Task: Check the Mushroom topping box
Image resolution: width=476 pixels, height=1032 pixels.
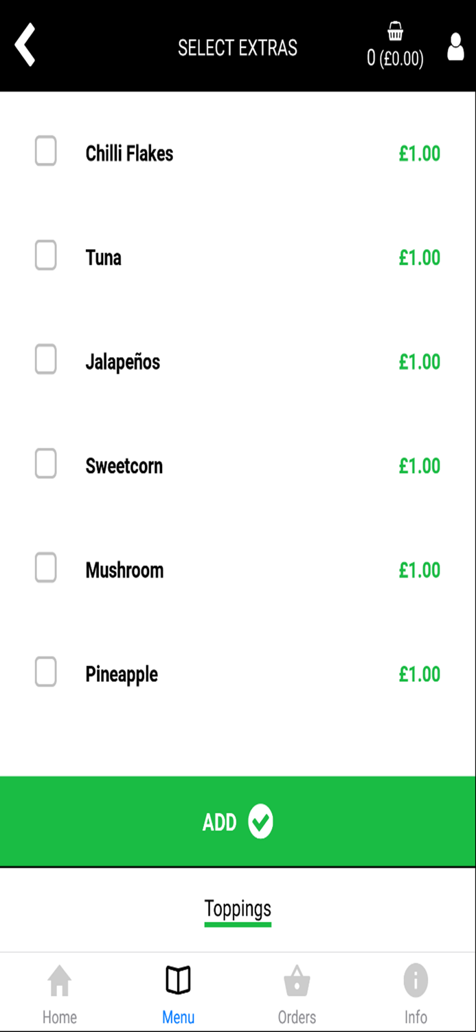Action: (45, 568)
